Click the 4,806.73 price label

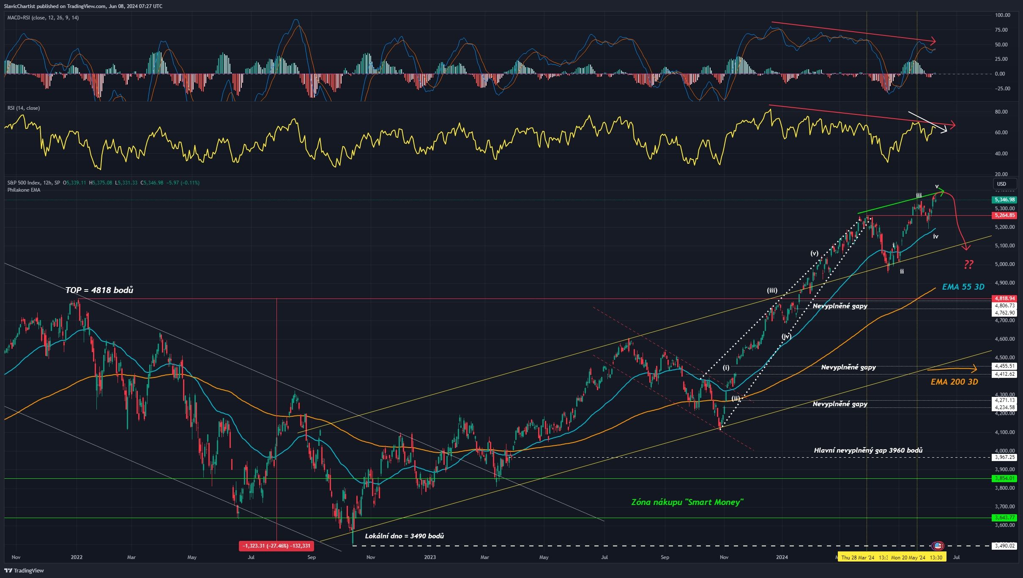coord(1004,306)
